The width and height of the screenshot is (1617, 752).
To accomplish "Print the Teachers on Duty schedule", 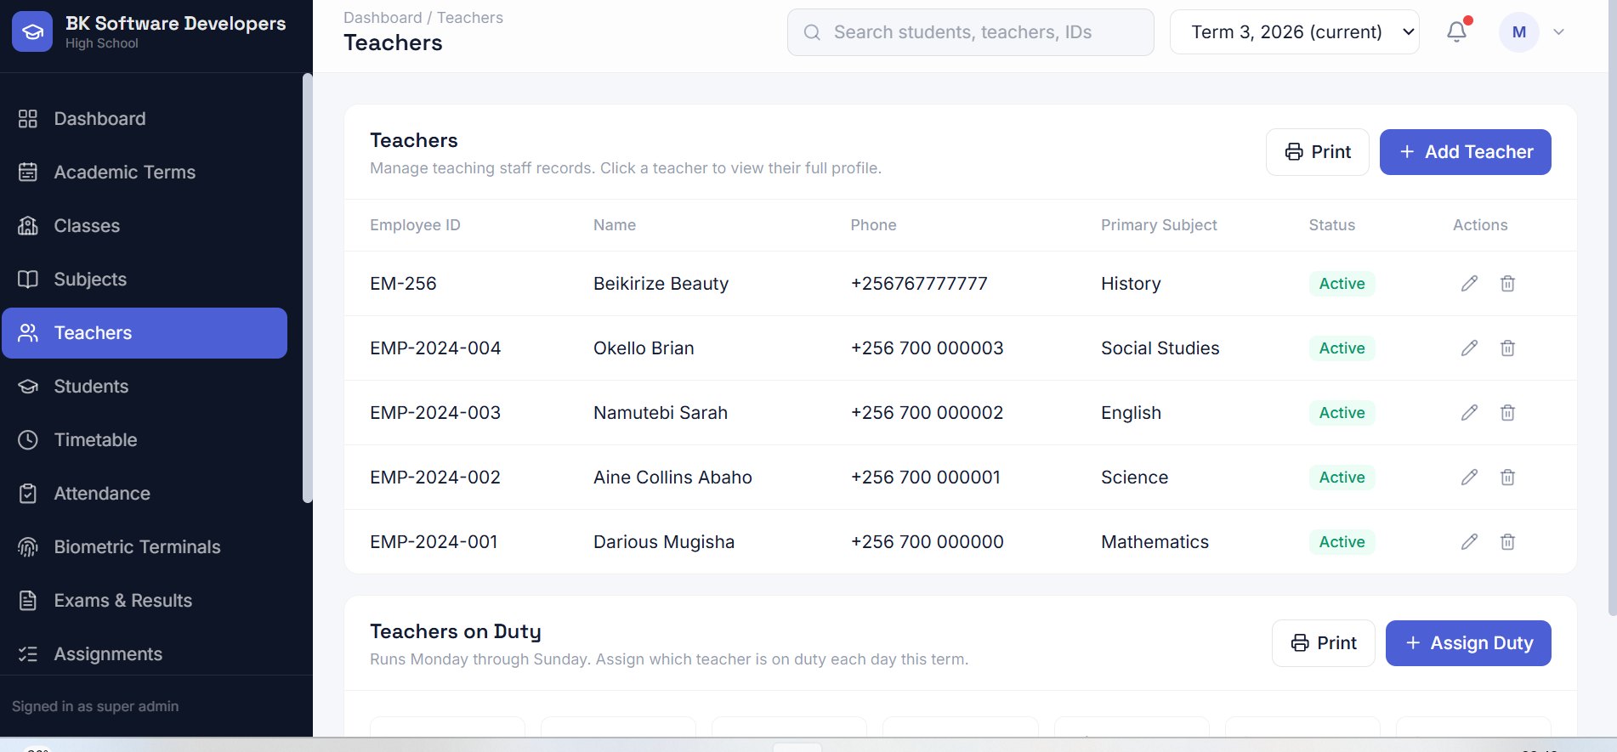I will (1323, 643).
